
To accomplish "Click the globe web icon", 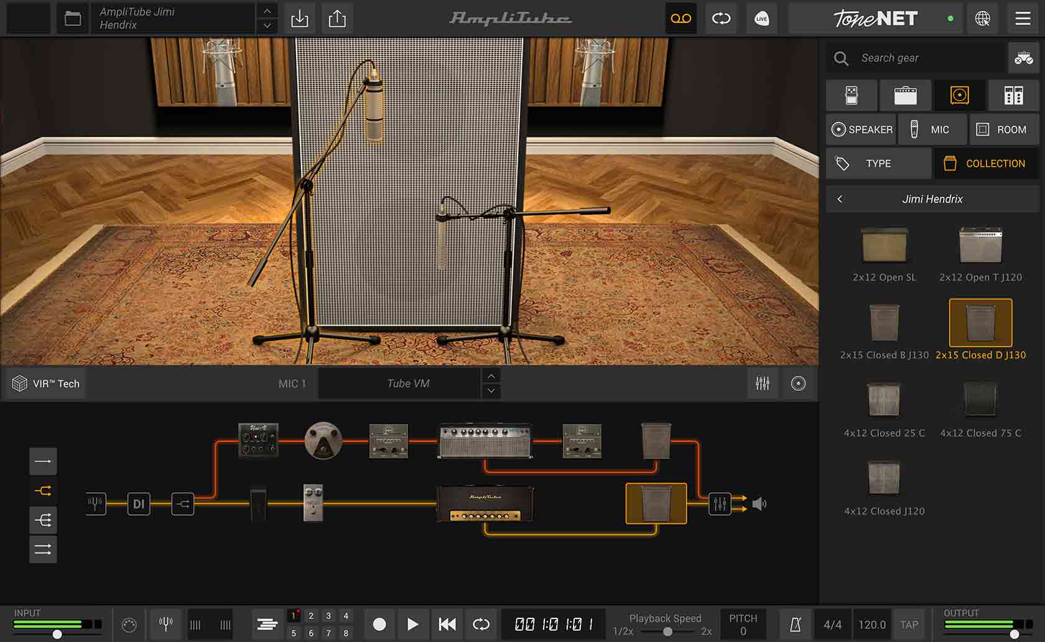I will coord(983,19).
